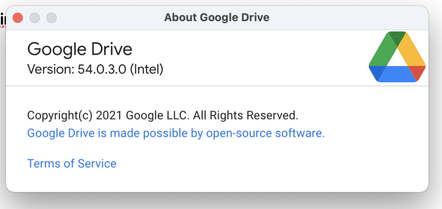Click the grey minimize button in title bar

click(x=35, y=18)
